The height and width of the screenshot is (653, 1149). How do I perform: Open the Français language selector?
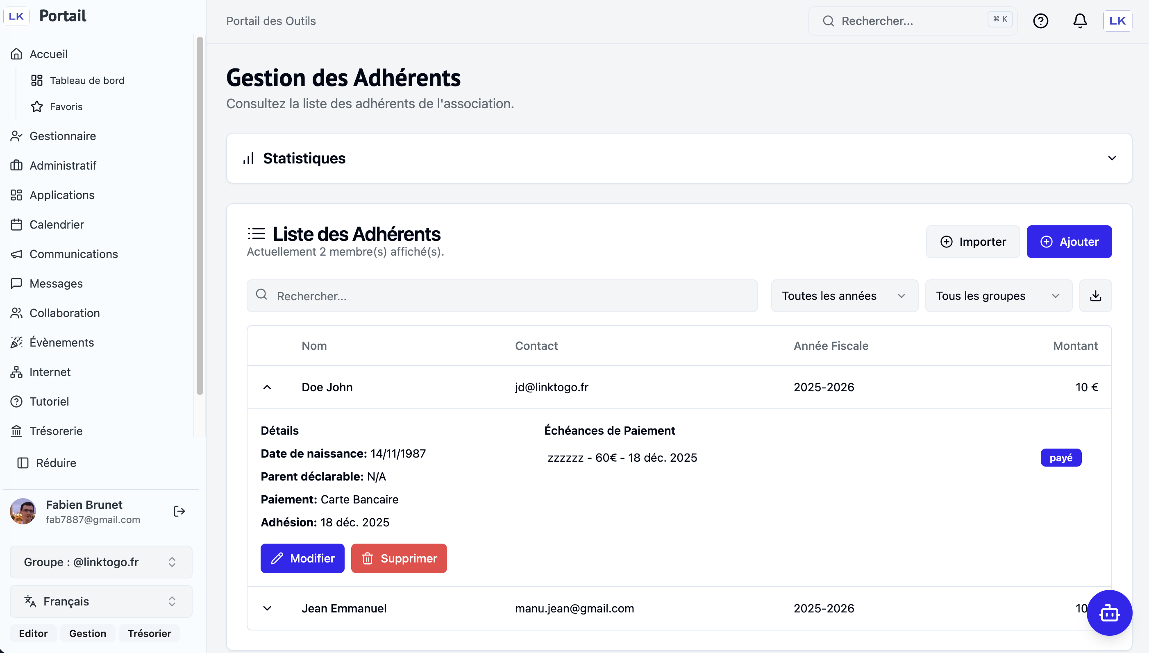pos(101,601)
